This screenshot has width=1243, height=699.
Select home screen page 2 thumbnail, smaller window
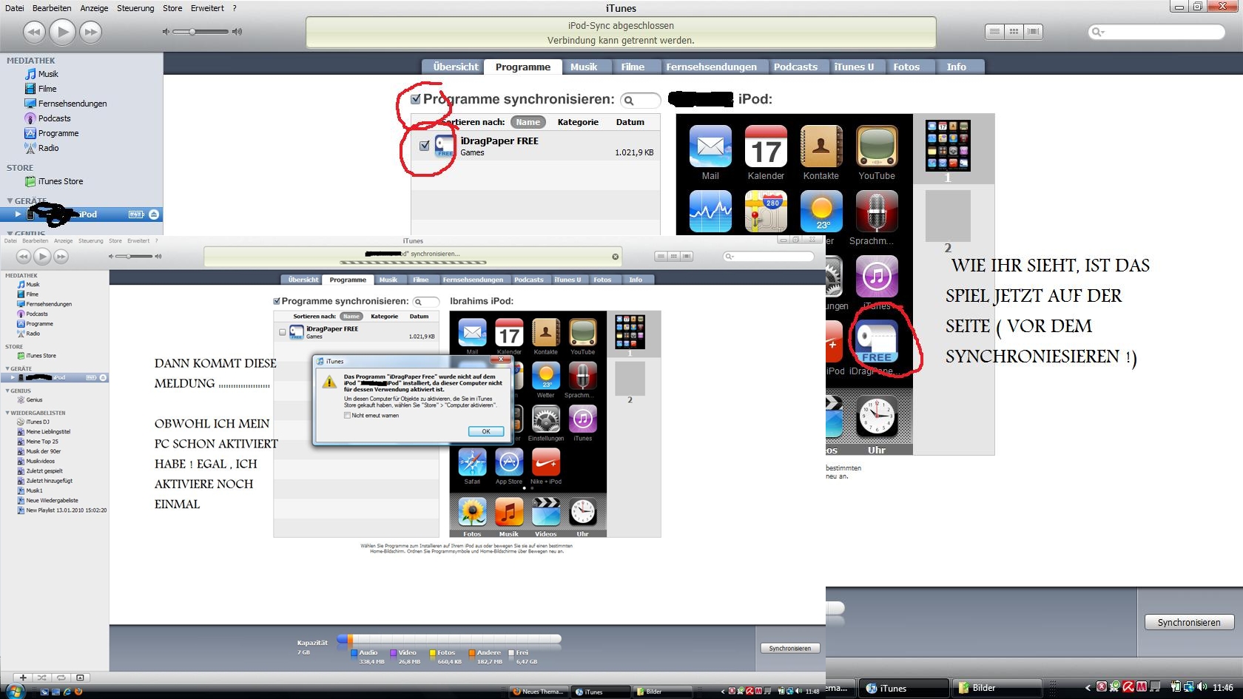click(630, 378)
